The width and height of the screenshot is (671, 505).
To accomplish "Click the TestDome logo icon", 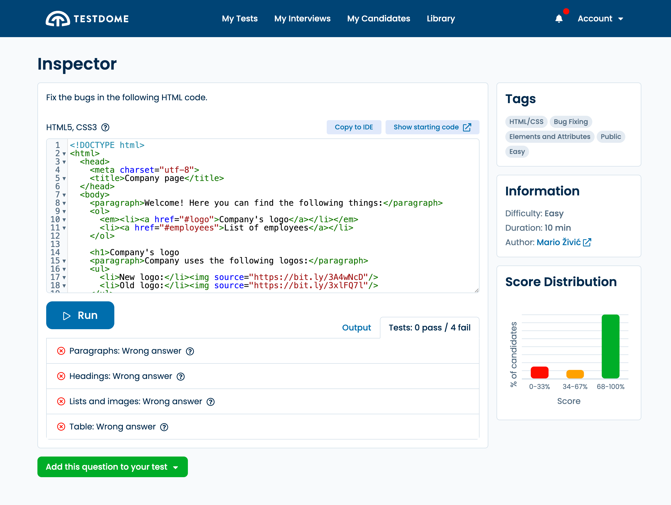I will tap(58, 19).
